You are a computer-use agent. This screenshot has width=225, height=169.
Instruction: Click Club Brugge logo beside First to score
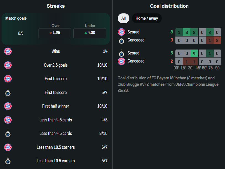(x=8, y=93)
